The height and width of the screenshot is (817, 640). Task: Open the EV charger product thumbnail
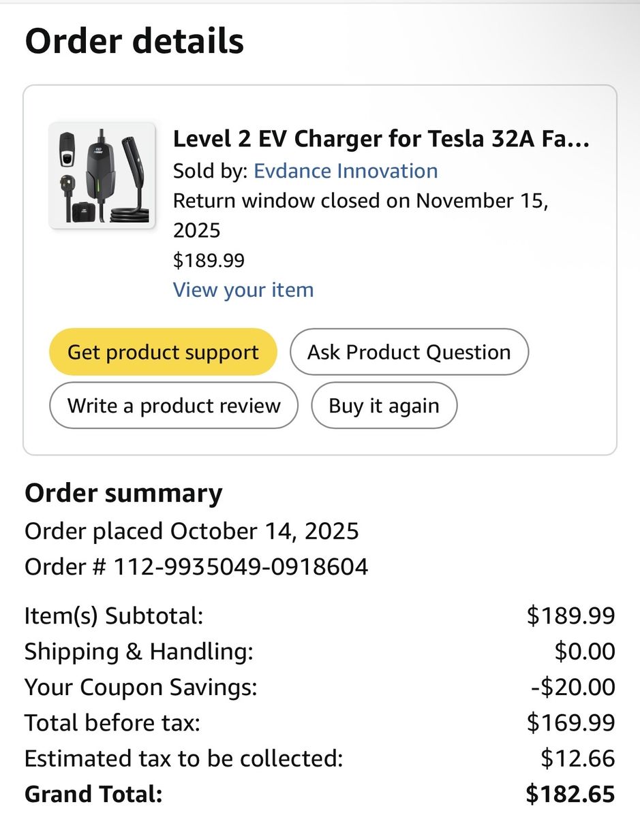pyautogui.click(x=102, y=176)
